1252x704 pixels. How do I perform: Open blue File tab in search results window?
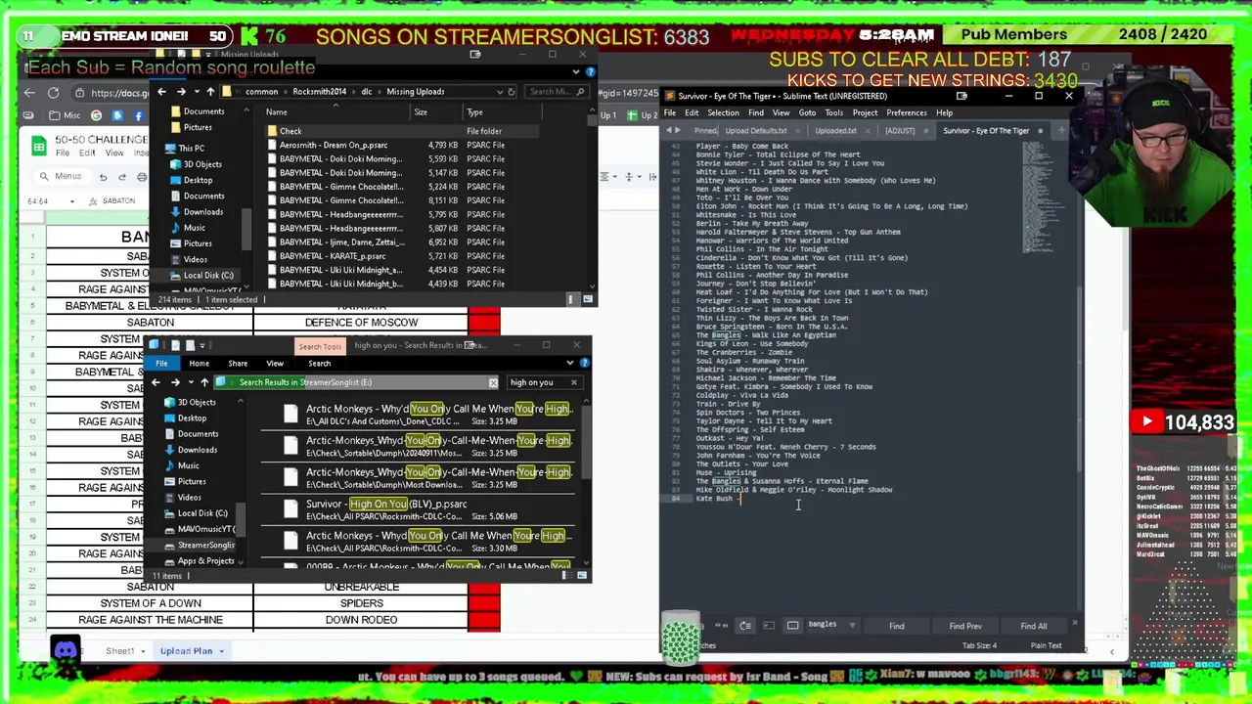pos(161,364)
